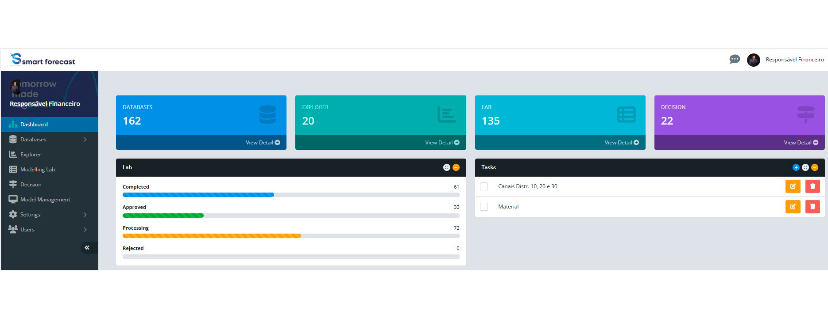
Task: Click the smart forecast logo
Action: (43, 60)
